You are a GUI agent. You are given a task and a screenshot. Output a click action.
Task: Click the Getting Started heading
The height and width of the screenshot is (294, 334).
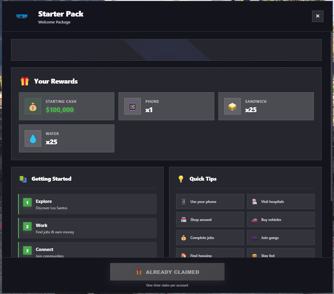pos(51,179)
